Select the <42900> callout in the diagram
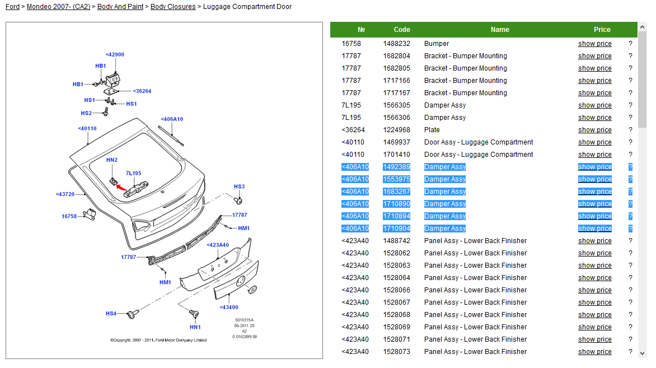Viewport: 656px width, 368px height. pos(115,55)
